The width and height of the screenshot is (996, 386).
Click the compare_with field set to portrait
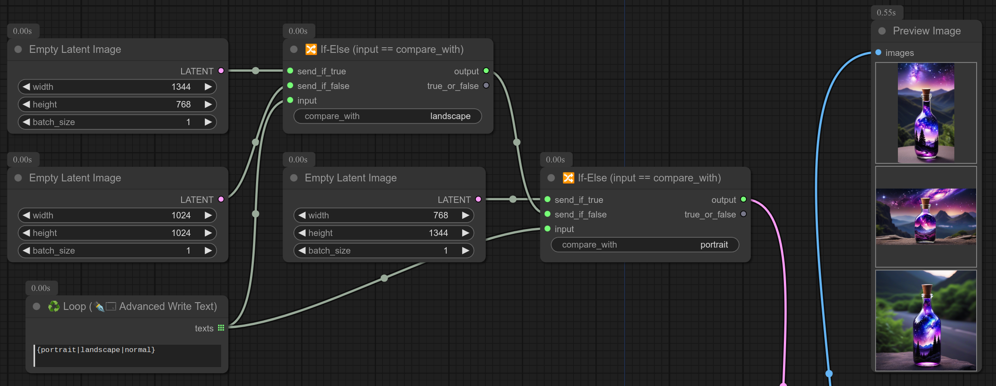644,245
